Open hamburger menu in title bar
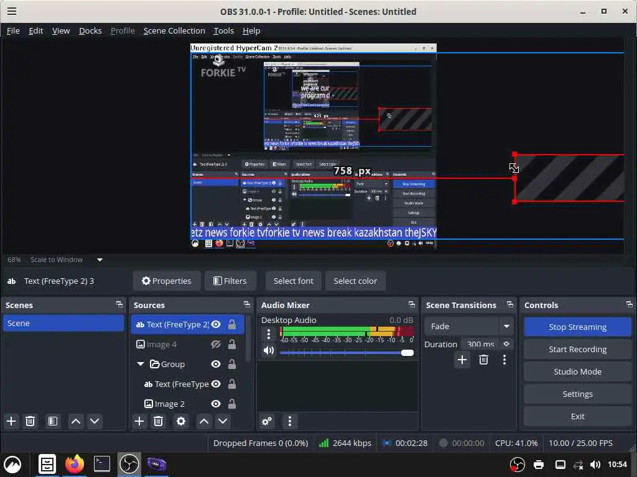Image resolution: width=637 pixels, height=477 pixels. 12,11
